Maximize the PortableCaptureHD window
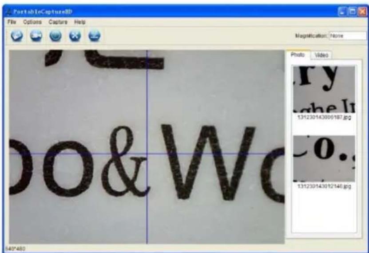Viewport: 369px width, 253px height. pyautogui.click(x=353, y=12)
